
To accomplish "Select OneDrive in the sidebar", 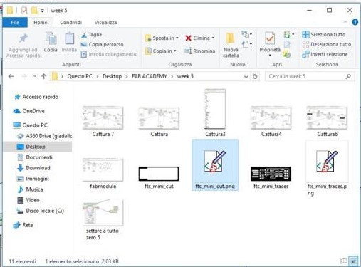I will (x=29, y=111).
